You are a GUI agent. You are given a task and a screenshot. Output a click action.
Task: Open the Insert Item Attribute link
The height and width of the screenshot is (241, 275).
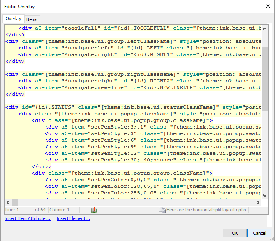click(x=28, y=218)
